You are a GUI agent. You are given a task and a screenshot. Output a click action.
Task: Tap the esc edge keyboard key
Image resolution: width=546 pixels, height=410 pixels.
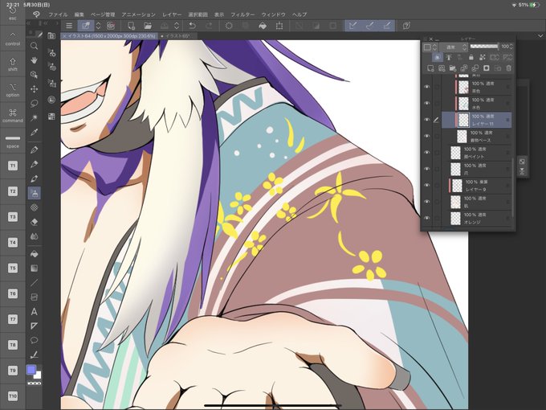pyautogui.click(x=13, y=13)
